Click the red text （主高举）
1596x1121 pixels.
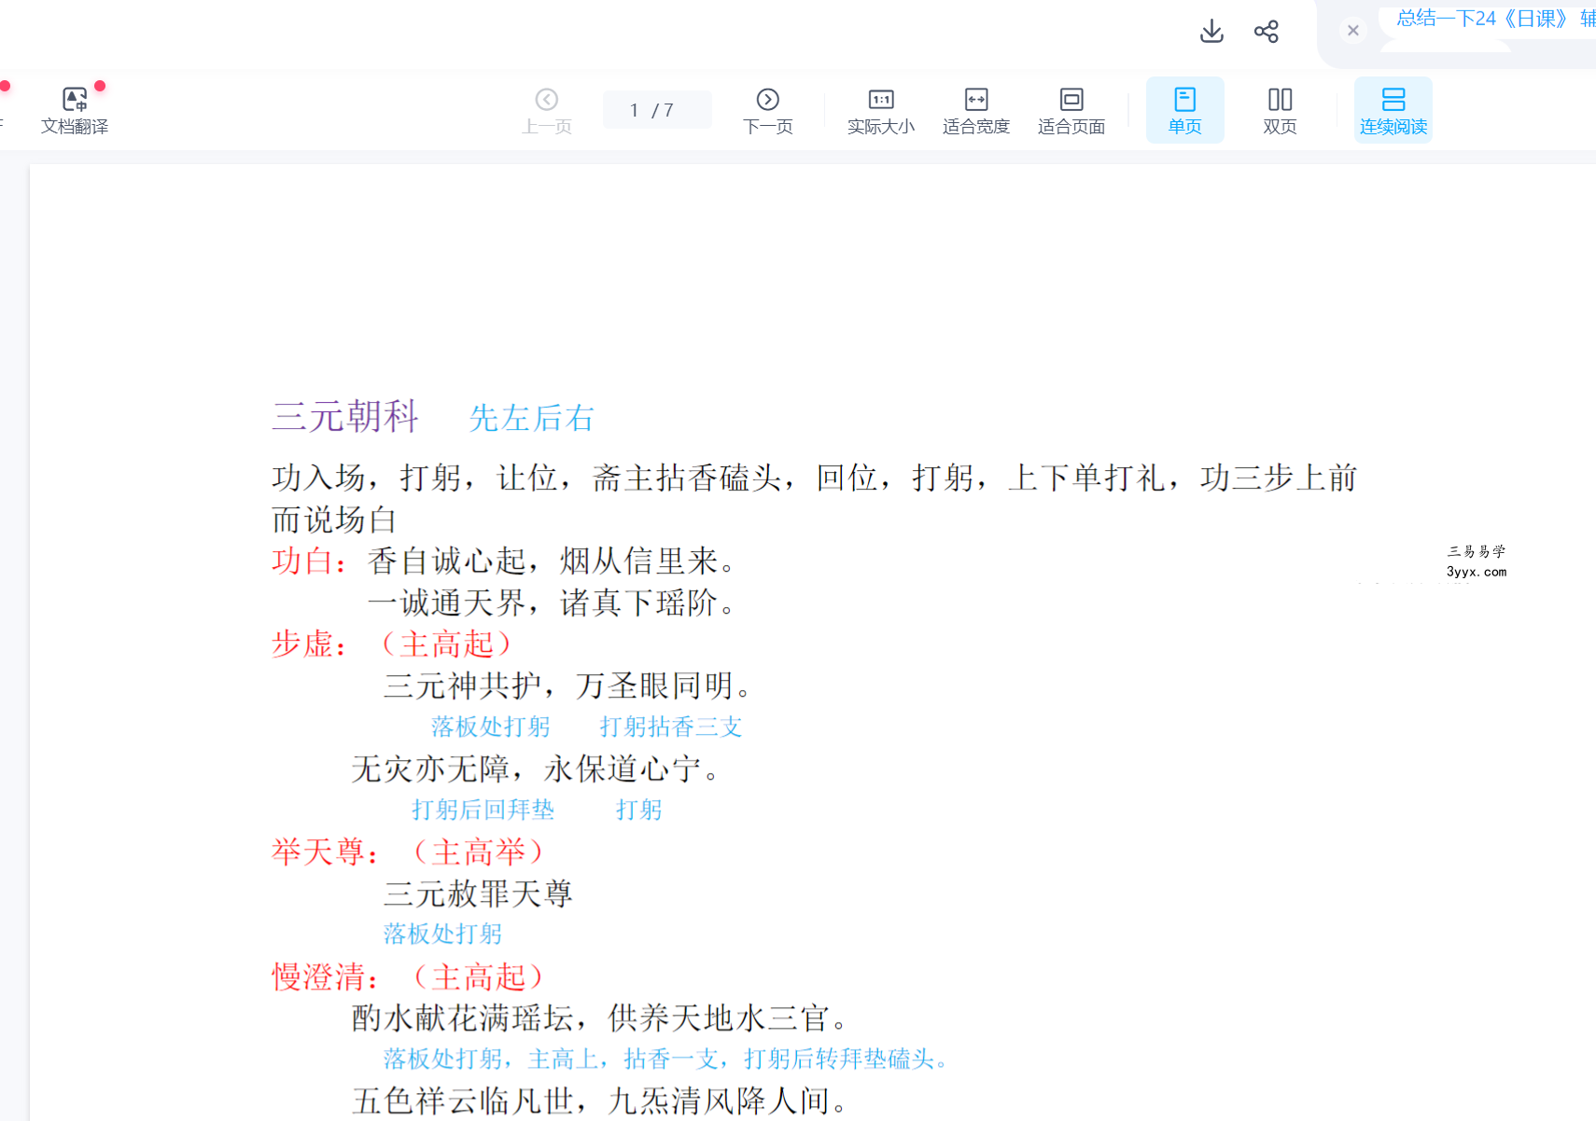point(478,852)
